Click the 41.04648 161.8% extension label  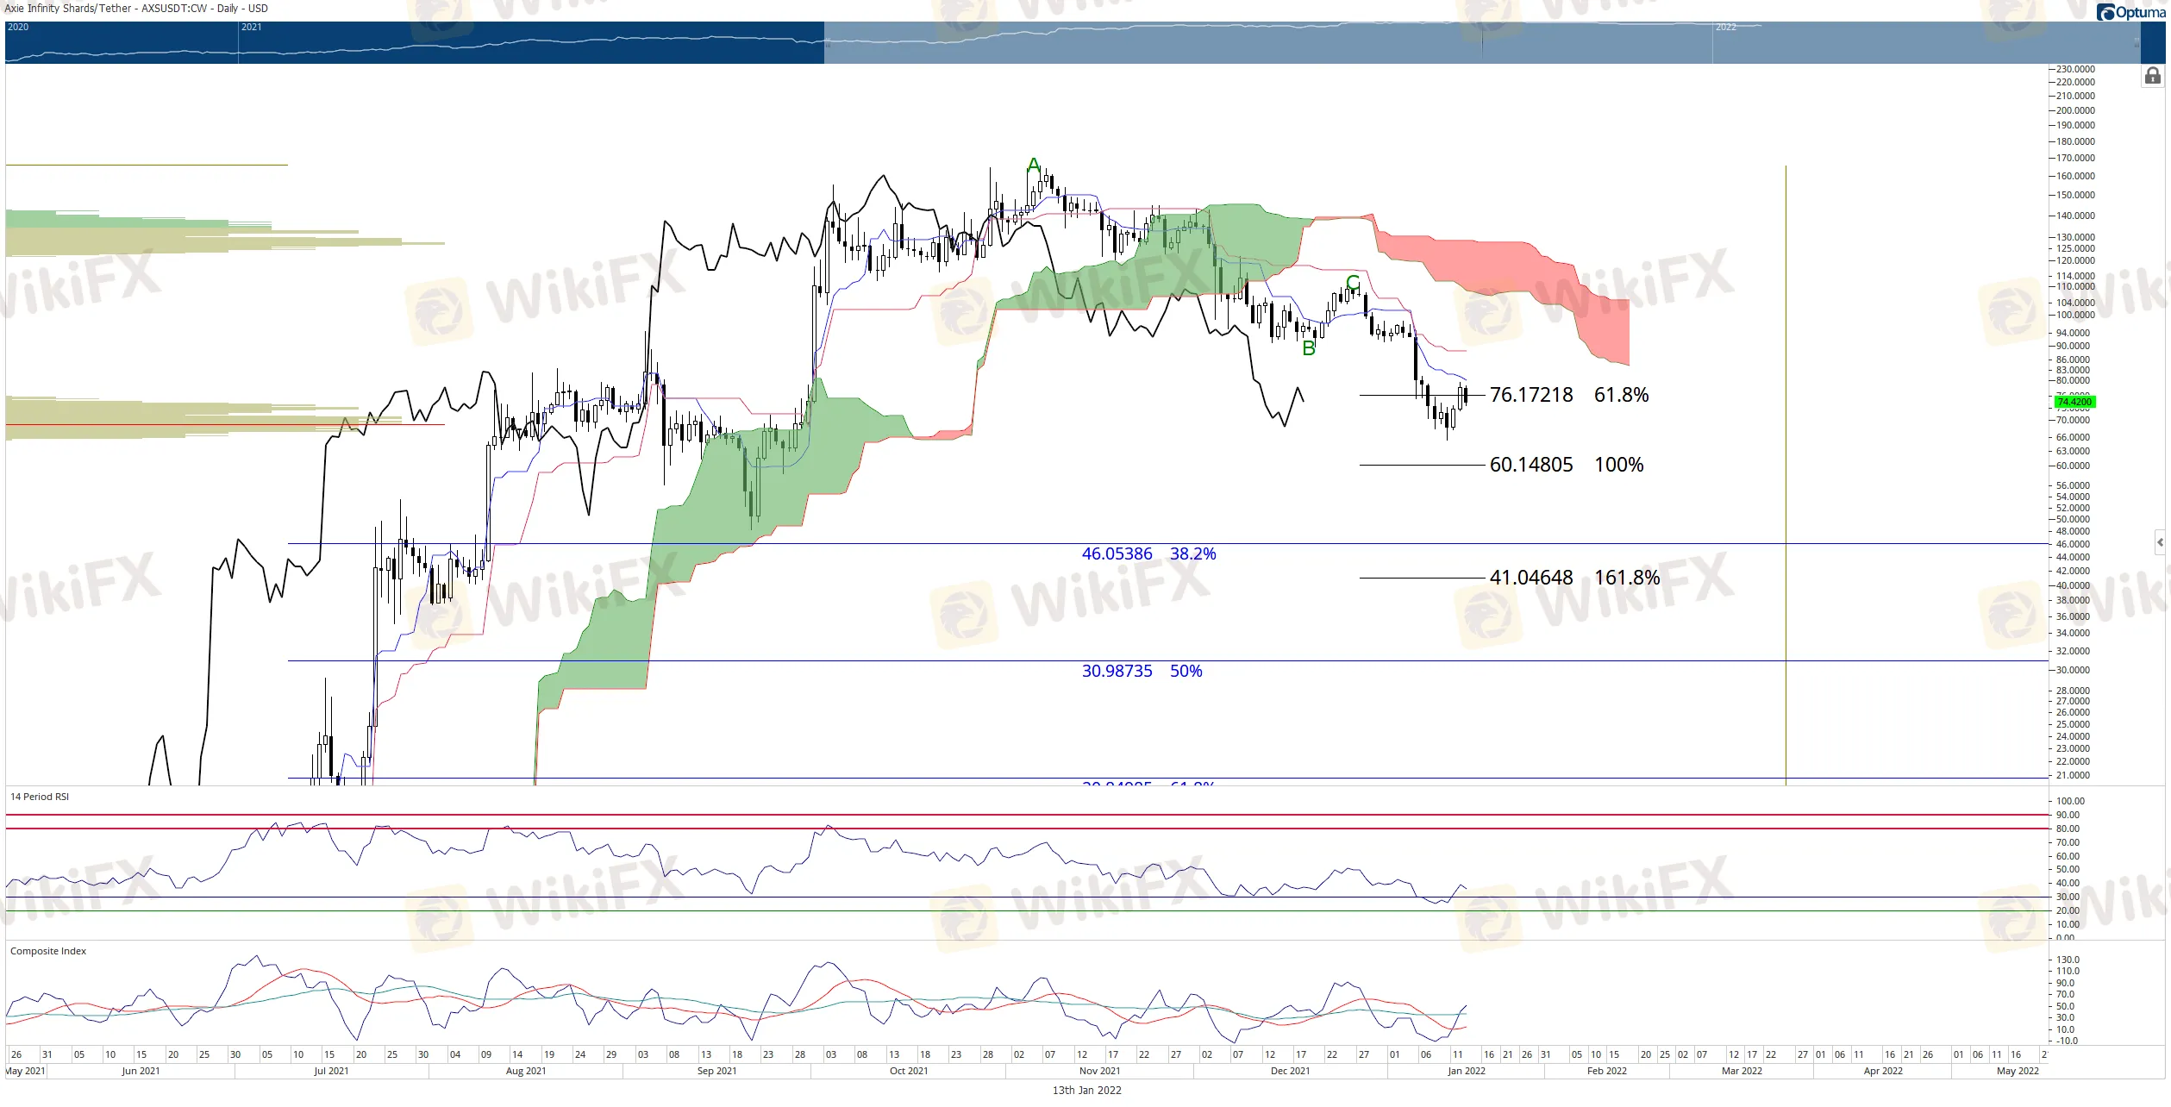point(1574,578)
